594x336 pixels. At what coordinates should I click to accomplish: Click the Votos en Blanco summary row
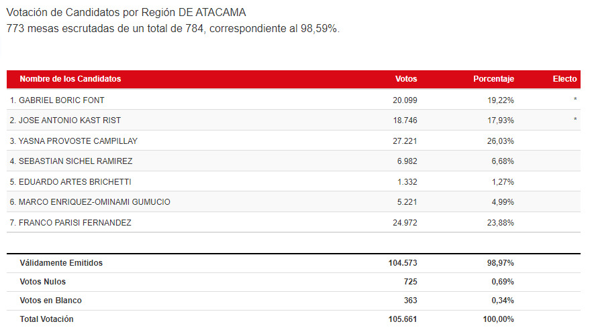293,301
